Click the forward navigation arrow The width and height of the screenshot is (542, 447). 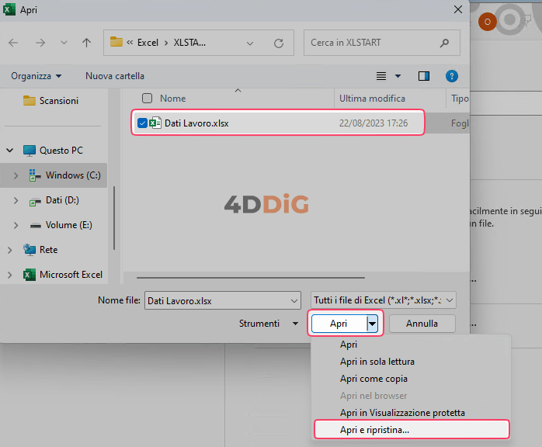tap(40, 43)
